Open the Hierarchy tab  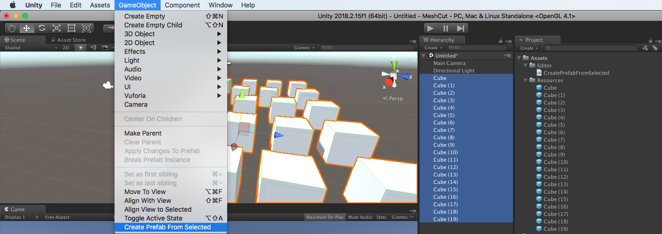[443, 40]
